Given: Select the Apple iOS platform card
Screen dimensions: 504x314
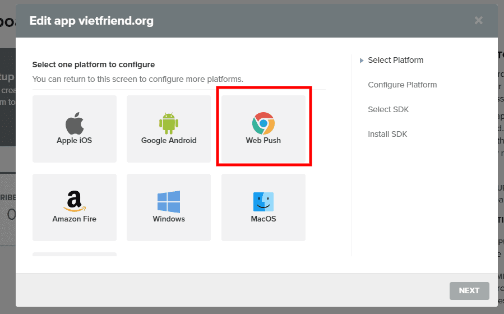Looking at the screenshot, I should [74, 128].
